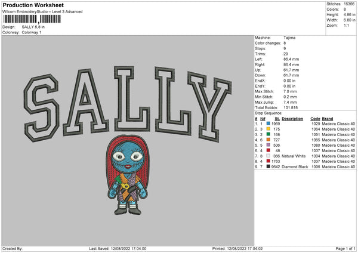Click the "Last Saved:" footer timestamp

coord(118,248)
